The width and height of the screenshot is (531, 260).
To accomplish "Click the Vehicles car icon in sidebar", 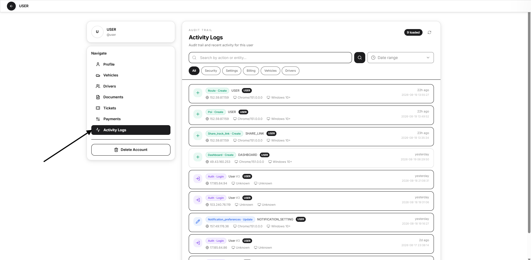I will [98, 75].
